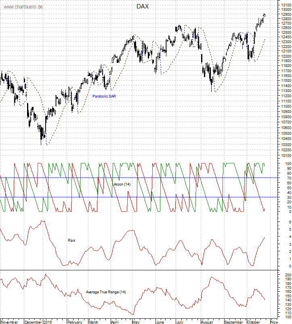Click the August month label
292x324 pixels.
point(207,322)
